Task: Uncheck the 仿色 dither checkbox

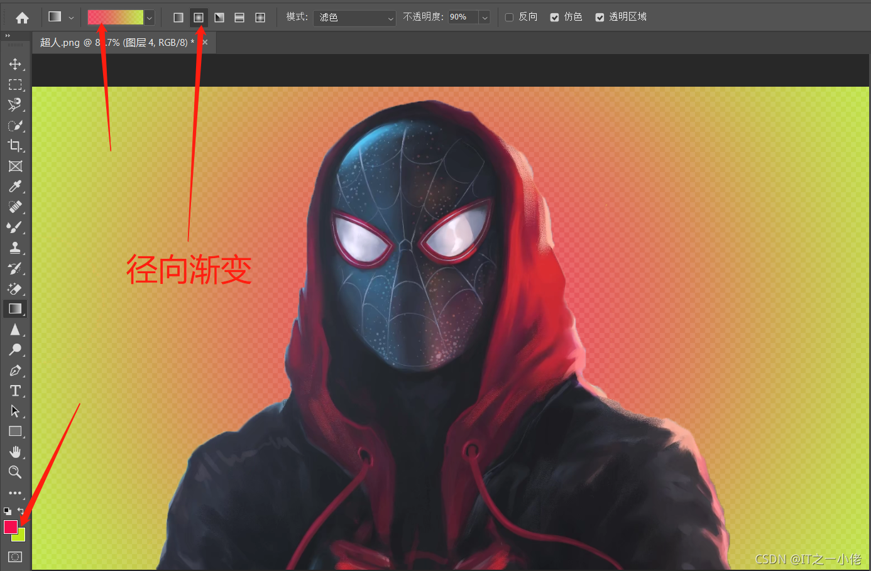Action: [554, 18]
